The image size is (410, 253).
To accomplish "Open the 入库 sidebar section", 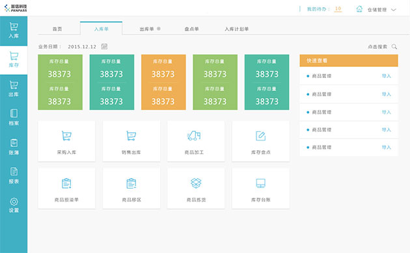I will click(x=14, y=31).
